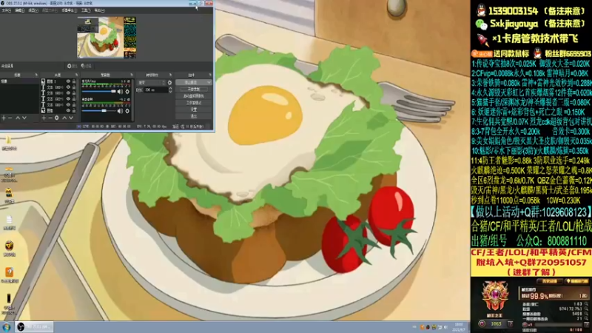Open the Scene Collection menu

pos(69,10)
